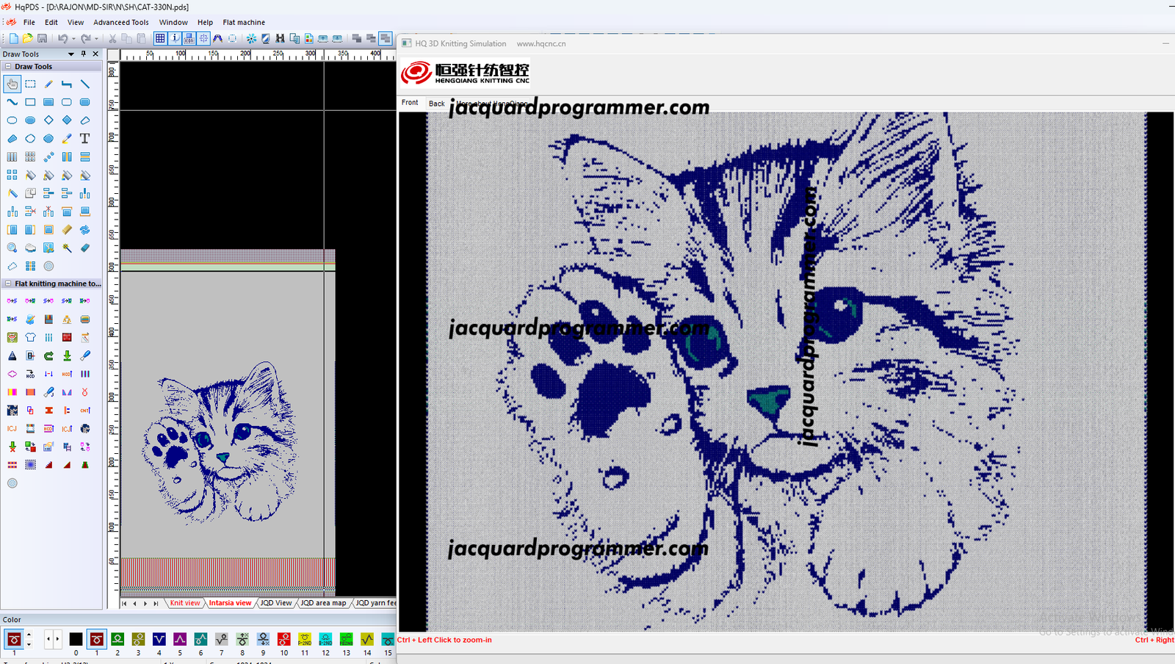Screen dimensions: 1175x664
Task: Open the Advanceed Tools menu
Action: [120, 22]
